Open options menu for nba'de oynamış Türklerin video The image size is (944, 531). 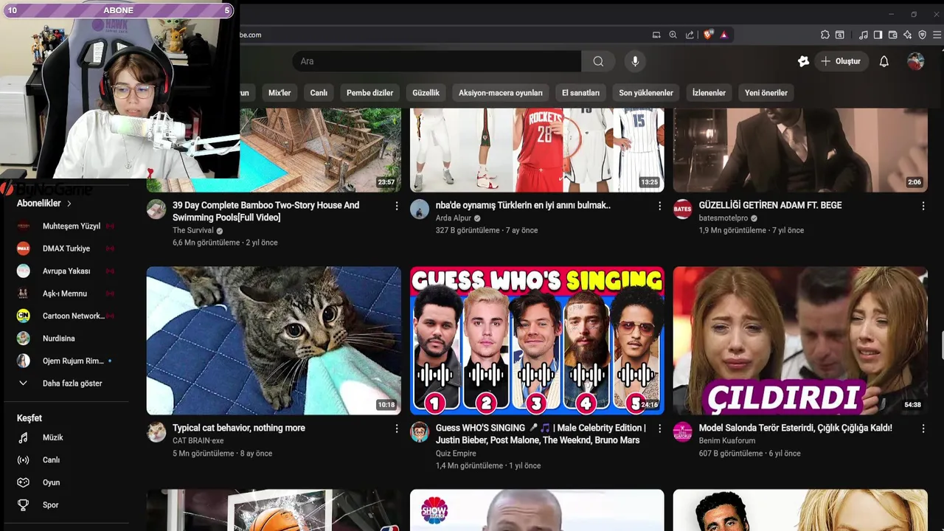coord(660,206)
